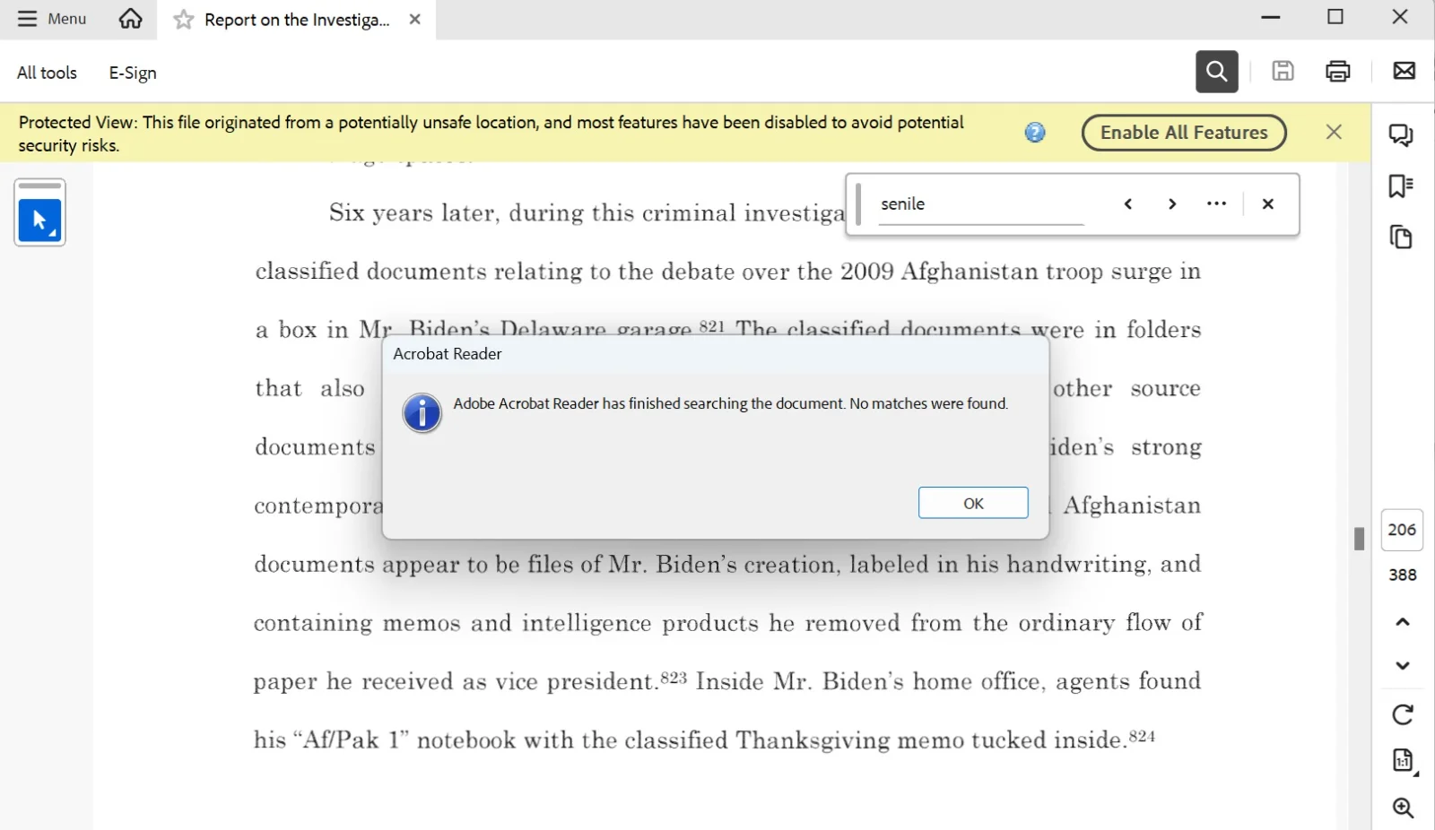Viewport: 1435px width, 830px height.
Task: Go to next page using the down chevron
Action: click(x=1402, y=665)
